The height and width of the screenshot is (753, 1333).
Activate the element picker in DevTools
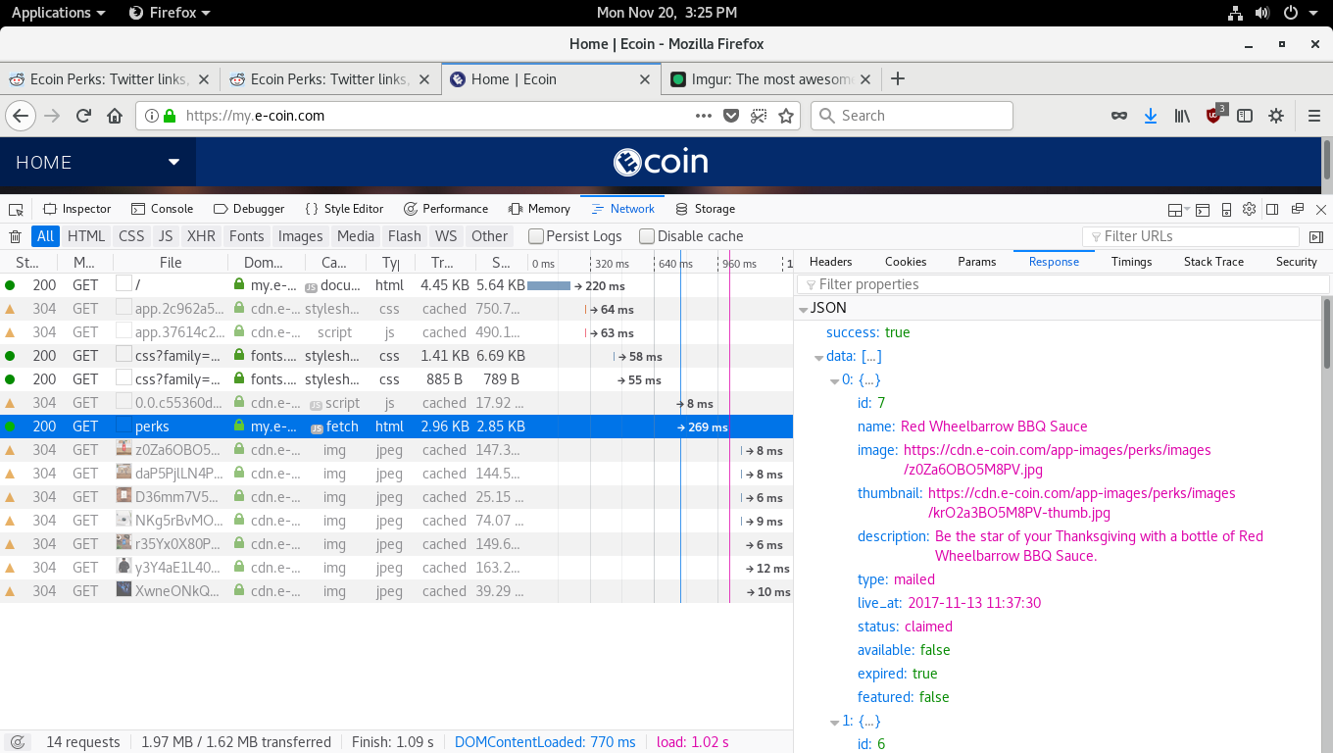[15, 209]
